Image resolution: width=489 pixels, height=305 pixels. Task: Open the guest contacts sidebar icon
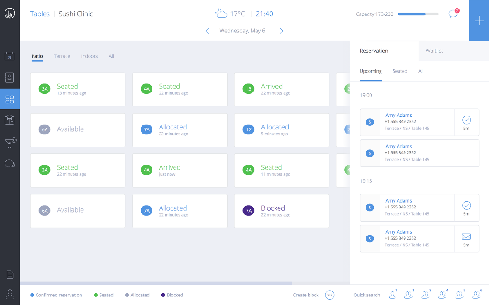point(9,78)
